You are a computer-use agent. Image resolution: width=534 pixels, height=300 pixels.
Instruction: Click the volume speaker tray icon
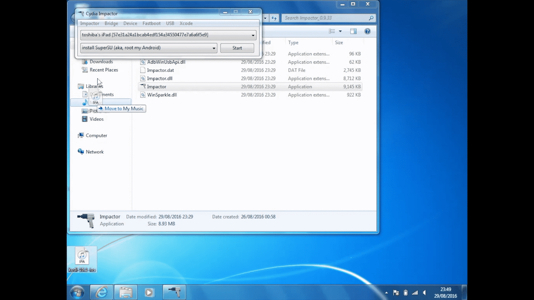424,292
